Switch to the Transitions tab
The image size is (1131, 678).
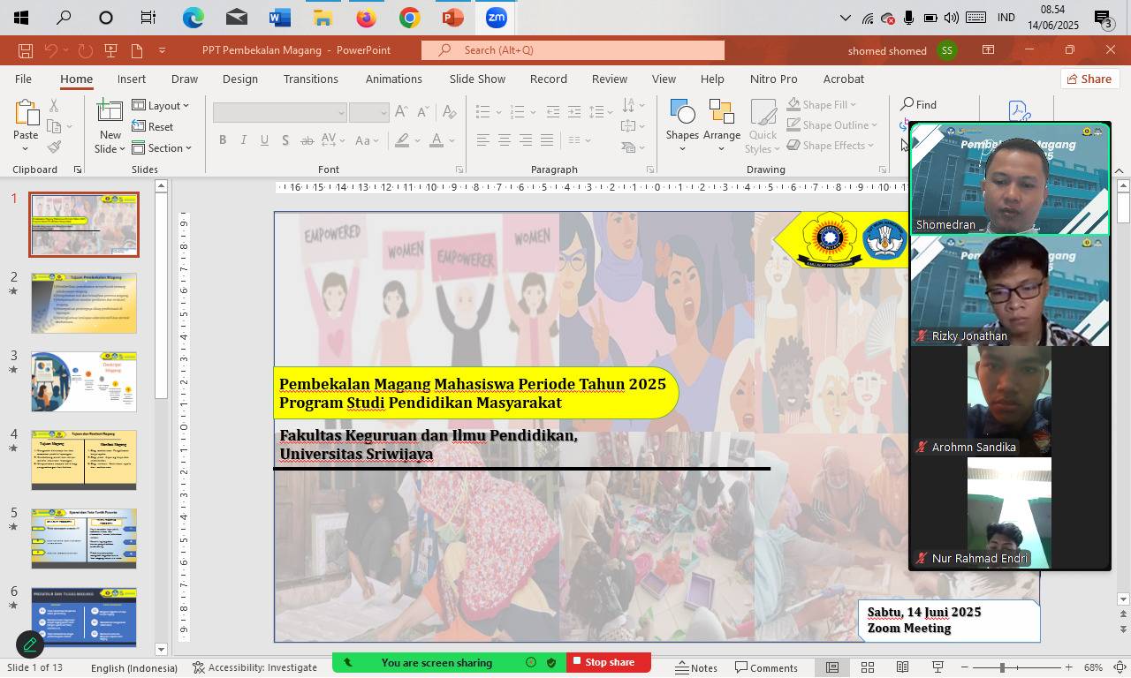311,79
